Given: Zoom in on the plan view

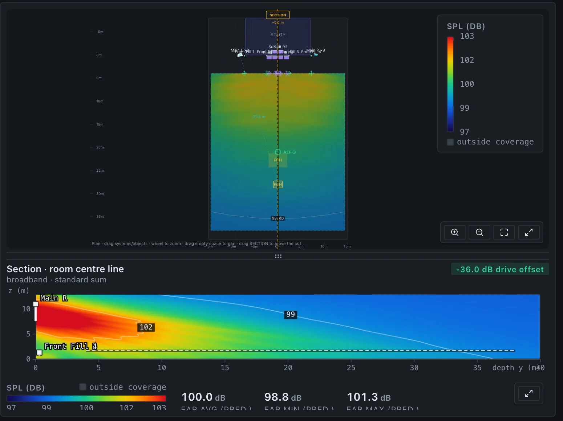Looking at the screenshot, I should click(x=455, y=232).
